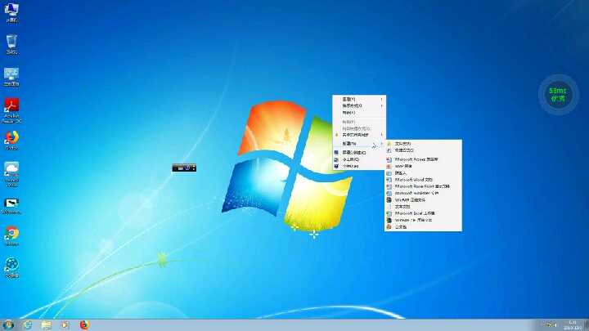Expand the shared folder sync submenu
589x331 pixels.
click(x=359, y=135)
